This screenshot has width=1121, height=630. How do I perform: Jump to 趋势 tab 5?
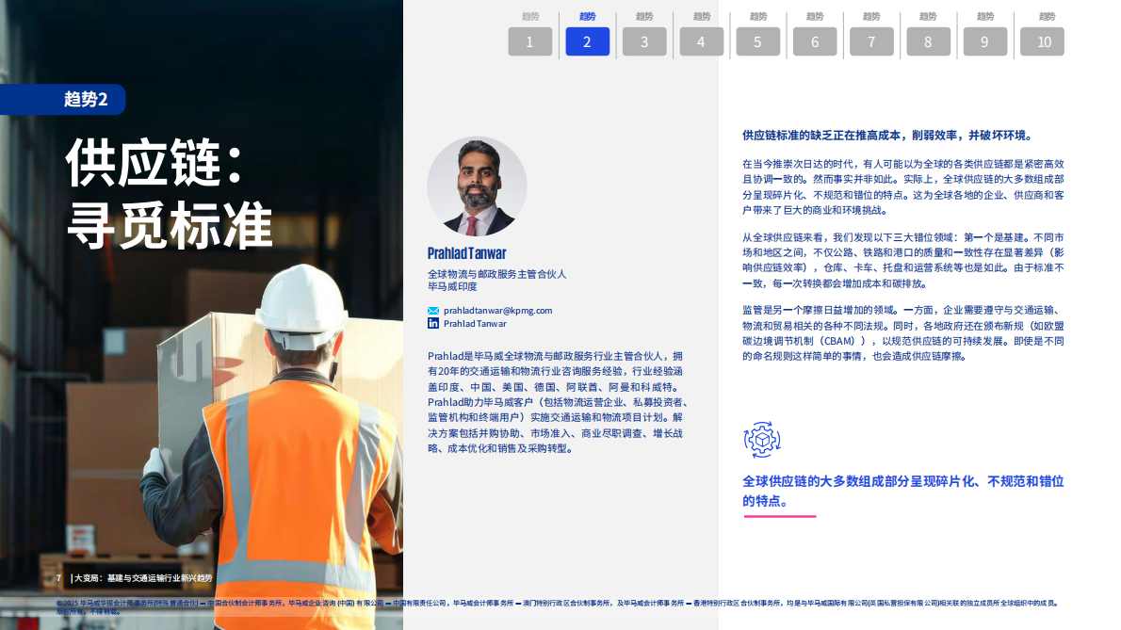[x=757, y=40]
